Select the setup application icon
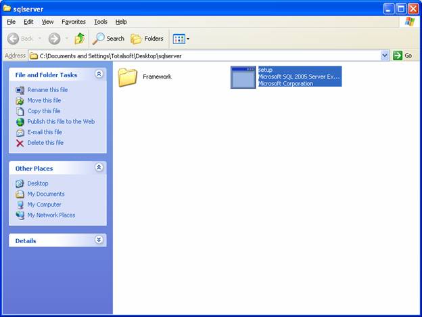Image resolution: width=422 pixels, height=317 pixels. point(243,77)
